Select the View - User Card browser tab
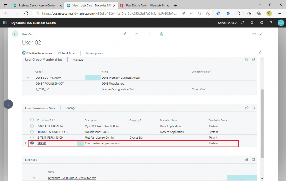Viewport: 286px width, 181px height. pos(91,6)
